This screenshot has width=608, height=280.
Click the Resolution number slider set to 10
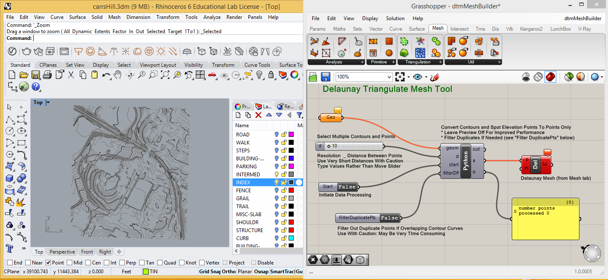(x=350, y=146)
